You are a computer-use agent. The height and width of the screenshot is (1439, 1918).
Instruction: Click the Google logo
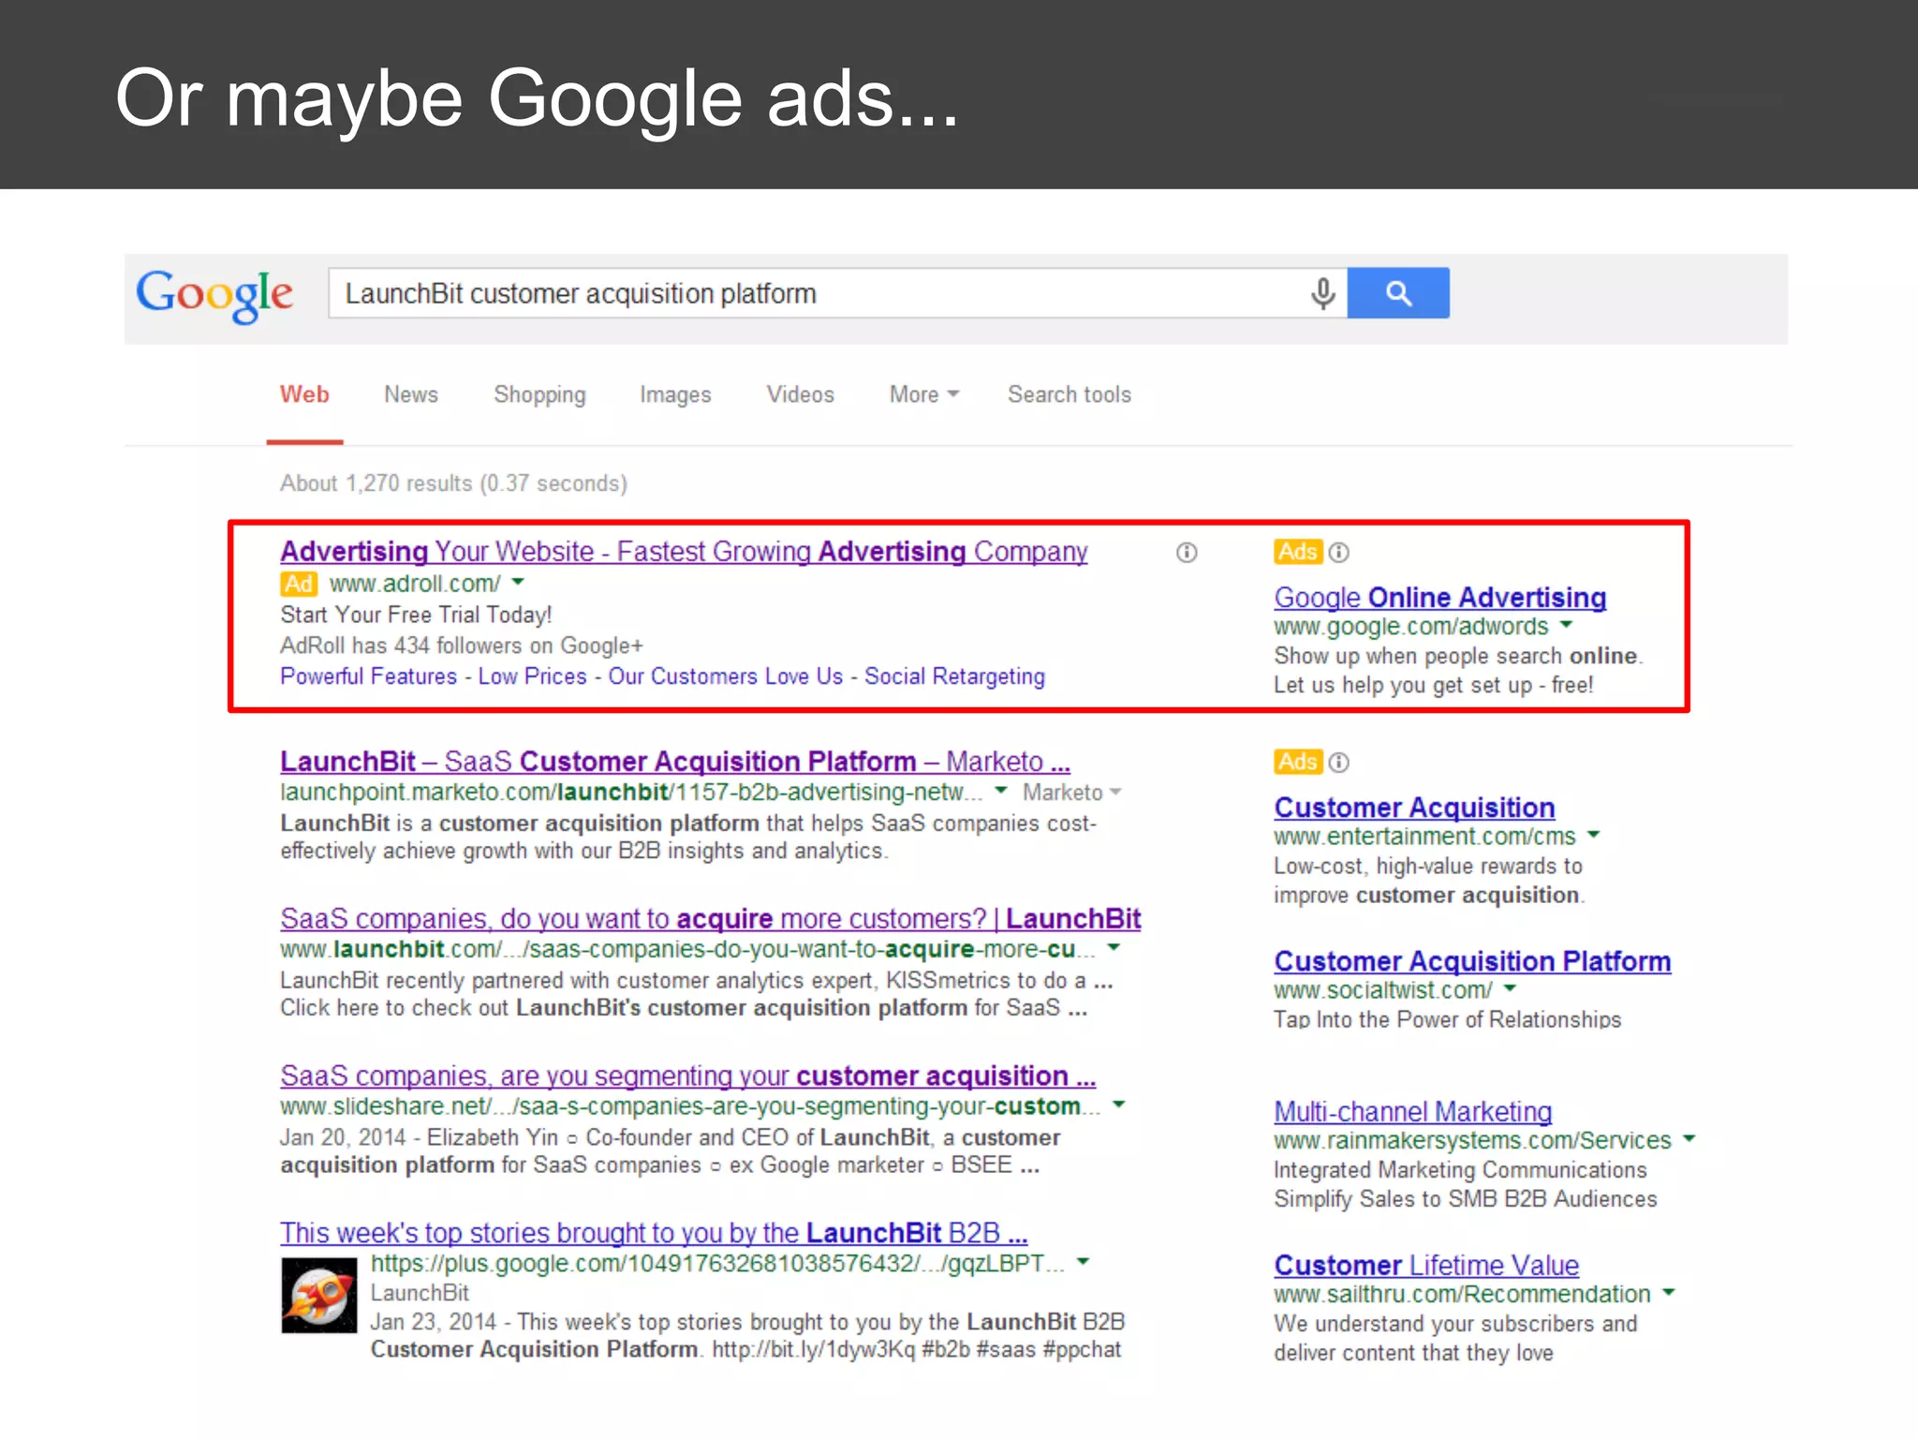(x=214, y=295)
